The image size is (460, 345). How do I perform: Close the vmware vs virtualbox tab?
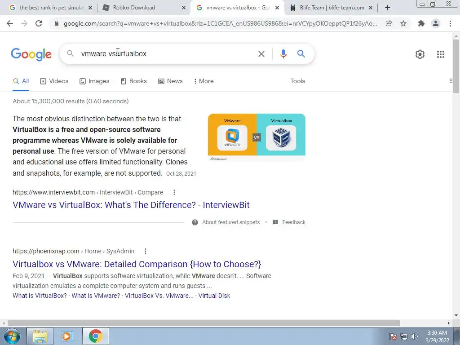click(277, 8)
